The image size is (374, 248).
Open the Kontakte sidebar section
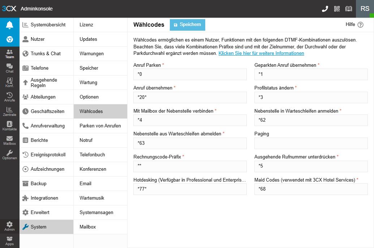[9, 126]
